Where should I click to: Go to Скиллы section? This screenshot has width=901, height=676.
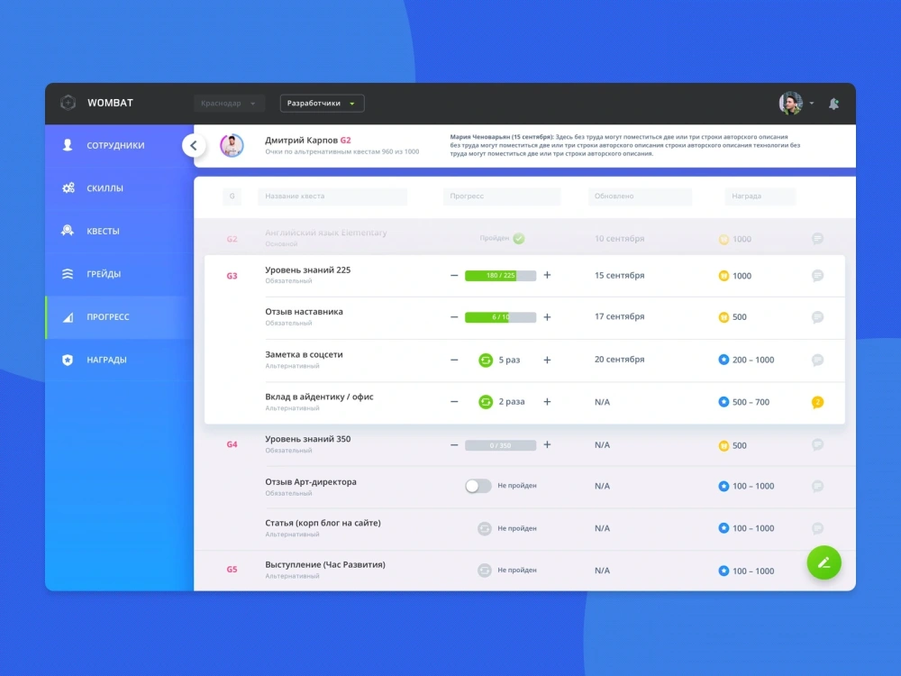coord(120,188)
